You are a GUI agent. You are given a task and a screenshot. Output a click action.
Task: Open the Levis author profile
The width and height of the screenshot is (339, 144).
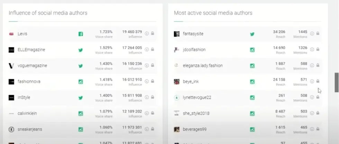coord(22,34)
